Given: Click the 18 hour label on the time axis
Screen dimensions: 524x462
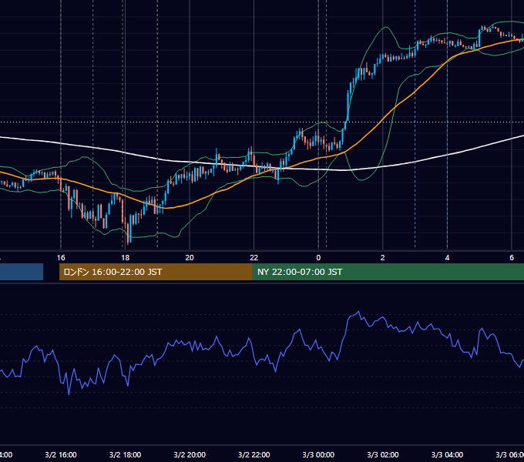Looking at the screenshot, I should 126,258.
